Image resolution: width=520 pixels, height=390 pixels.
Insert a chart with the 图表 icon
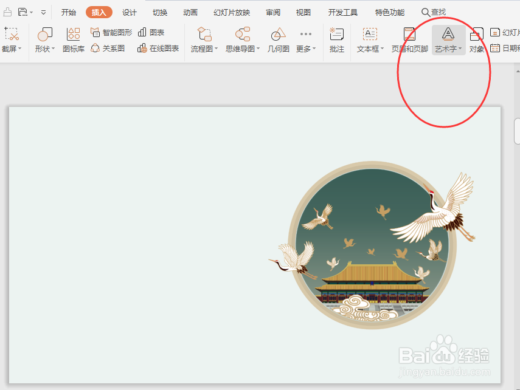[x=151, y=32]
